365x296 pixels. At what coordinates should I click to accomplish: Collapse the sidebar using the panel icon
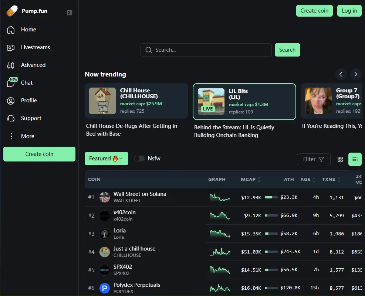69,13
